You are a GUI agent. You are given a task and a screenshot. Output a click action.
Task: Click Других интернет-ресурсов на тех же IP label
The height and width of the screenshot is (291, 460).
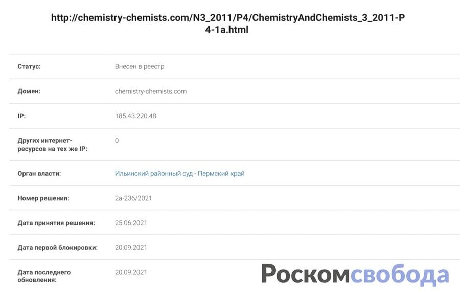[x=52, y=144]
